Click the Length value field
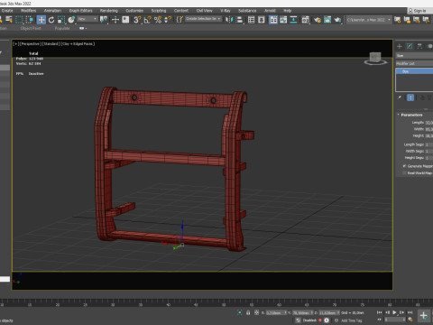The image size is (433, 325). 429,123
